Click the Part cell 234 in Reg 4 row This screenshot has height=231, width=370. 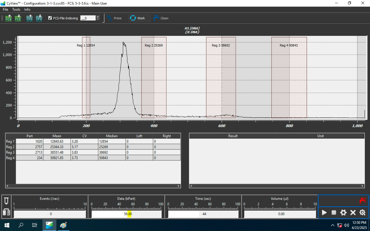(29, 158)
